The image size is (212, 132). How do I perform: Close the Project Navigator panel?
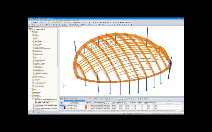tap(58, 26)
